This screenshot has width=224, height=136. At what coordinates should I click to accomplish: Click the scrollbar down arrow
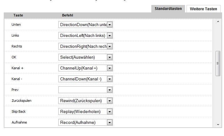218,125
